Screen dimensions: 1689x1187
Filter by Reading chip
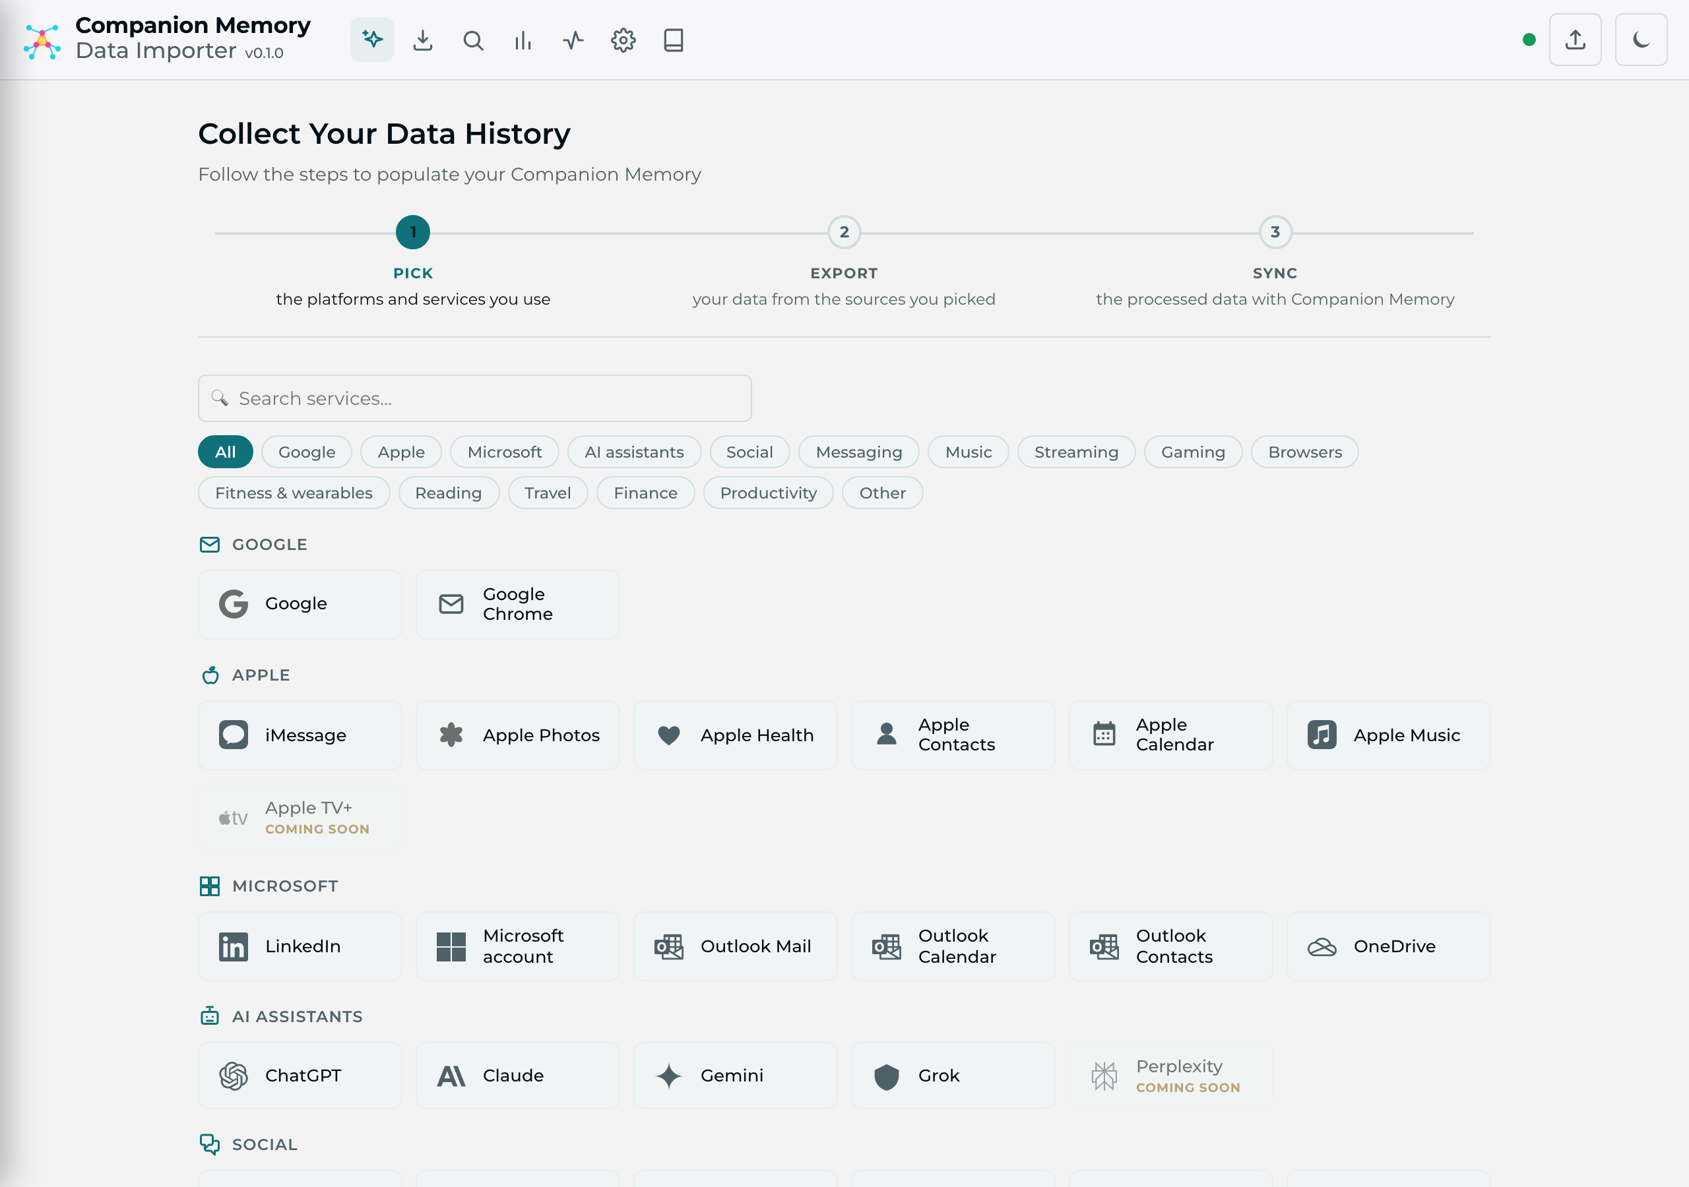click(x=449, y=493)
